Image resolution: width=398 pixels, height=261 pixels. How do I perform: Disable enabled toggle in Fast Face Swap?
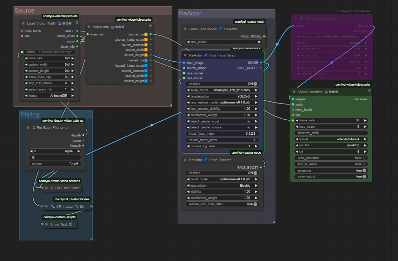point(256,84)
